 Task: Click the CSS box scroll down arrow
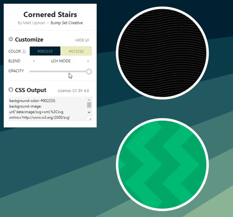point(89,112)
